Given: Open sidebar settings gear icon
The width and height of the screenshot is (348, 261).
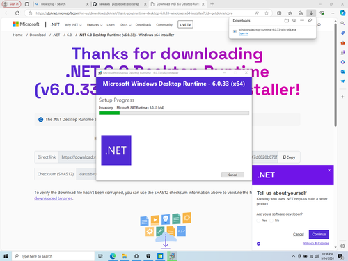Looking at the screenshot, I should [342, 246].
